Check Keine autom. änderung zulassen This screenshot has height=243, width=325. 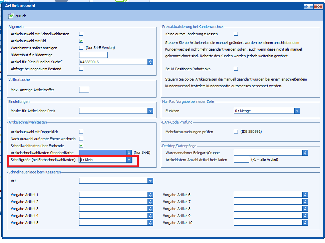click(236, 34)
